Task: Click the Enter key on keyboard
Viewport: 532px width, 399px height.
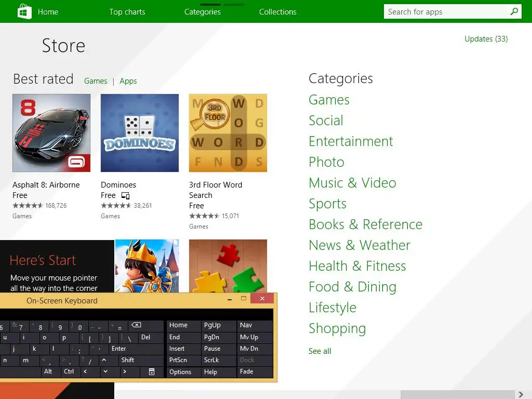Action: (136, 349)
